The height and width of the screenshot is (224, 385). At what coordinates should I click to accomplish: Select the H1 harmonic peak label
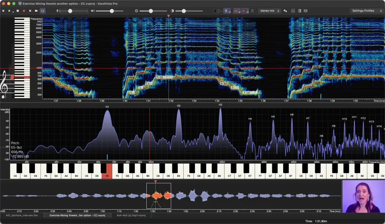coord(107,107)
